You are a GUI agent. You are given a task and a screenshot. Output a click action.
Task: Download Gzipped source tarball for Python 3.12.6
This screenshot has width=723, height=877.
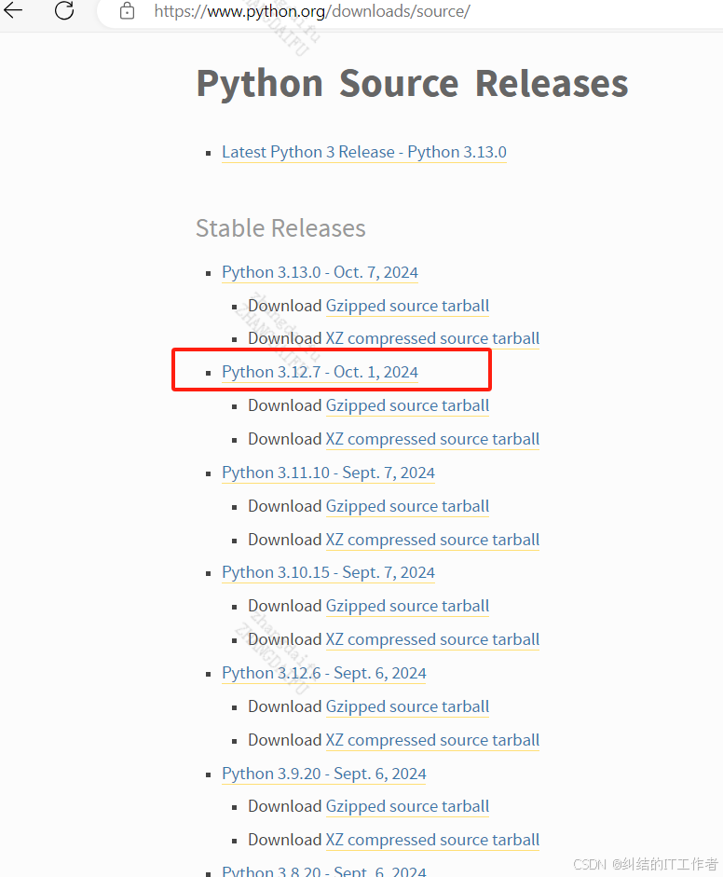point(407,706)
